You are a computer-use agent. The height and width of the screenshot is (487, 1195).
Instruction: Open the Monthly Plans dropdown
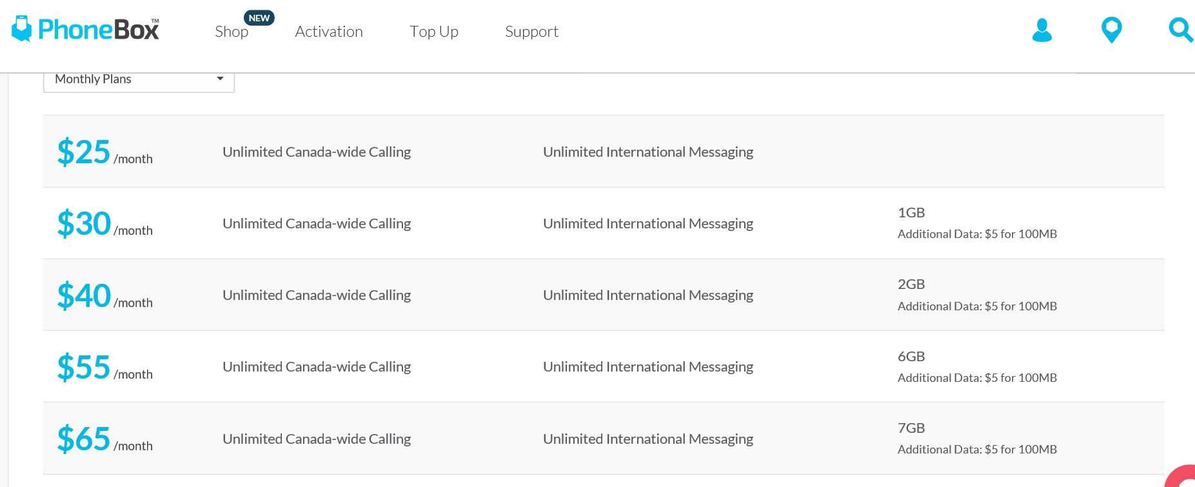pyautogui.click(x=138, y=79)
